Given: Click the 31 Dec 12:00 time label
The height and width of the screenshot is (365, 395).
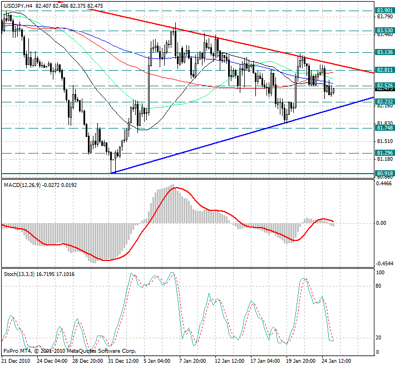Looking at the screenshot, I should click(124, 361).
